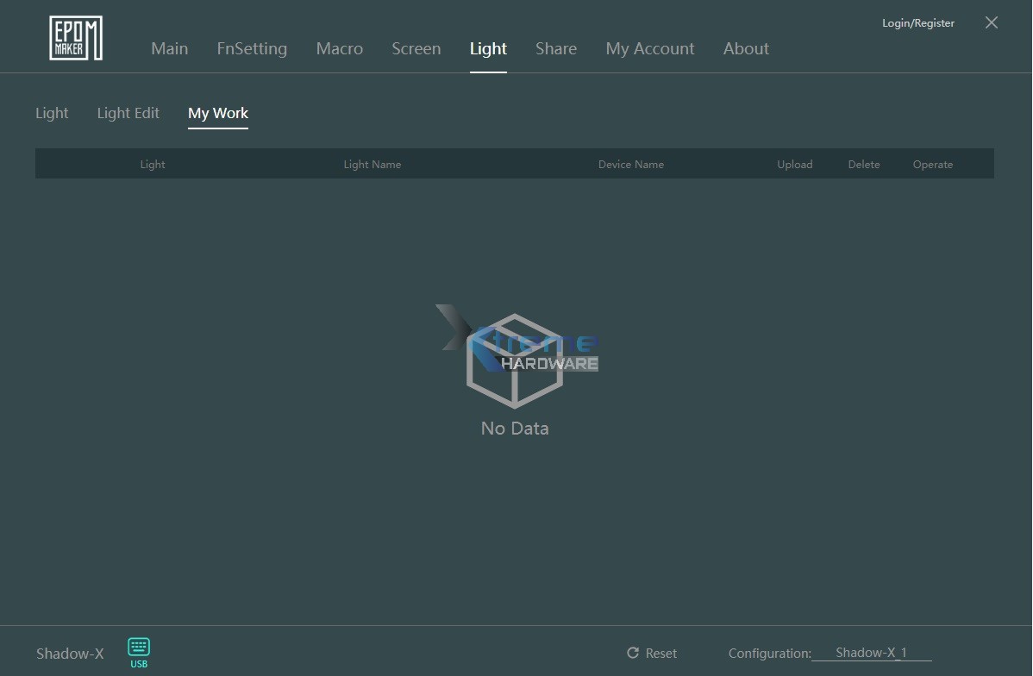The image size is (1033, 676).
Task: Click the empty box No Data icon
Action: pos(515,362)
